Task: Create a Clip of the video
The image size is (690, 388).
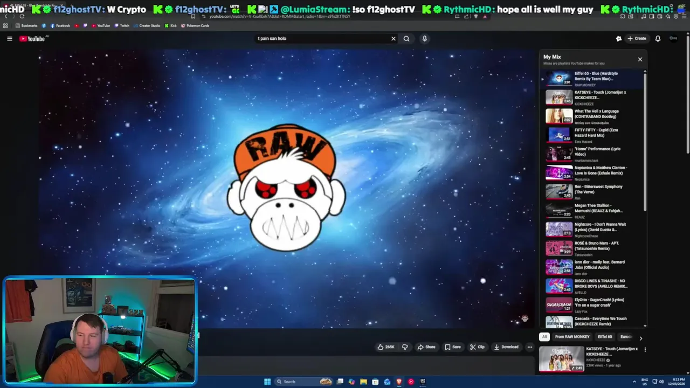Action: pyautogui.click(x=477, y=347)
